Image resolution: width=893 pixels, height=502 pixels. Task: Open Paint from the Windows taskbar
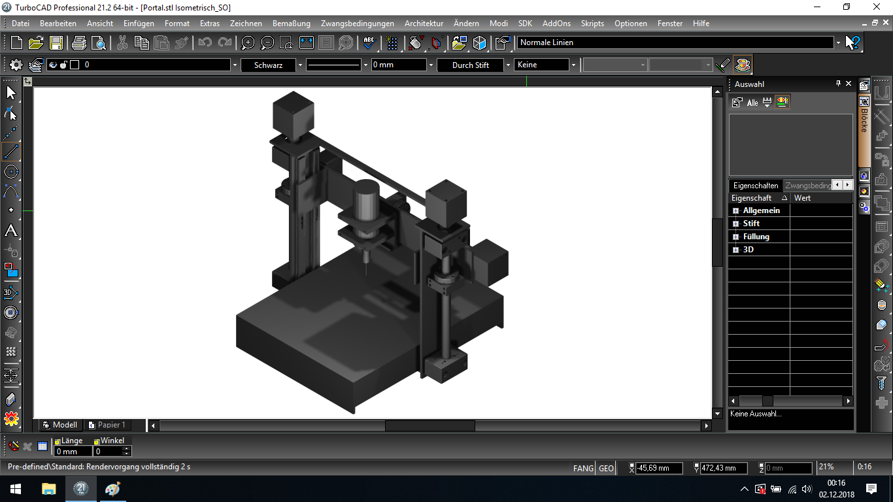(112, 489)
